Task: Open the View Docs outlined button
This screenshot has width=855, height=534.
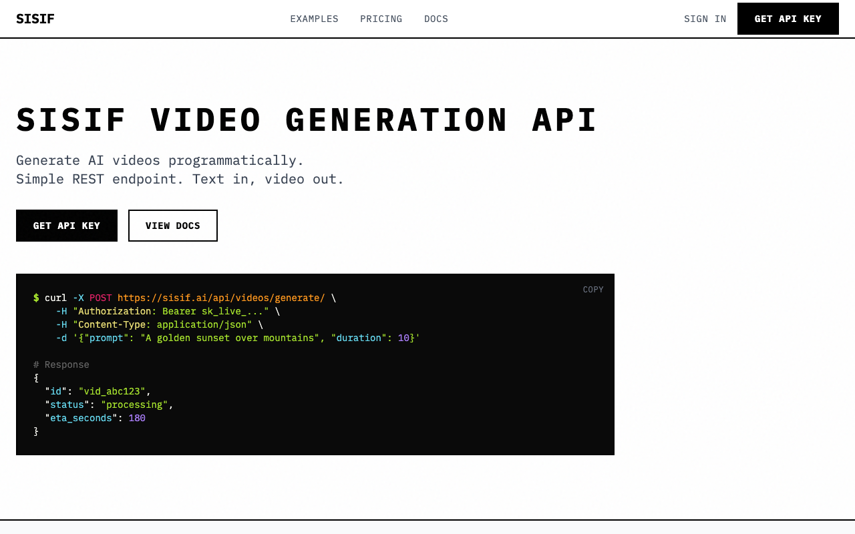Action: 173,226
